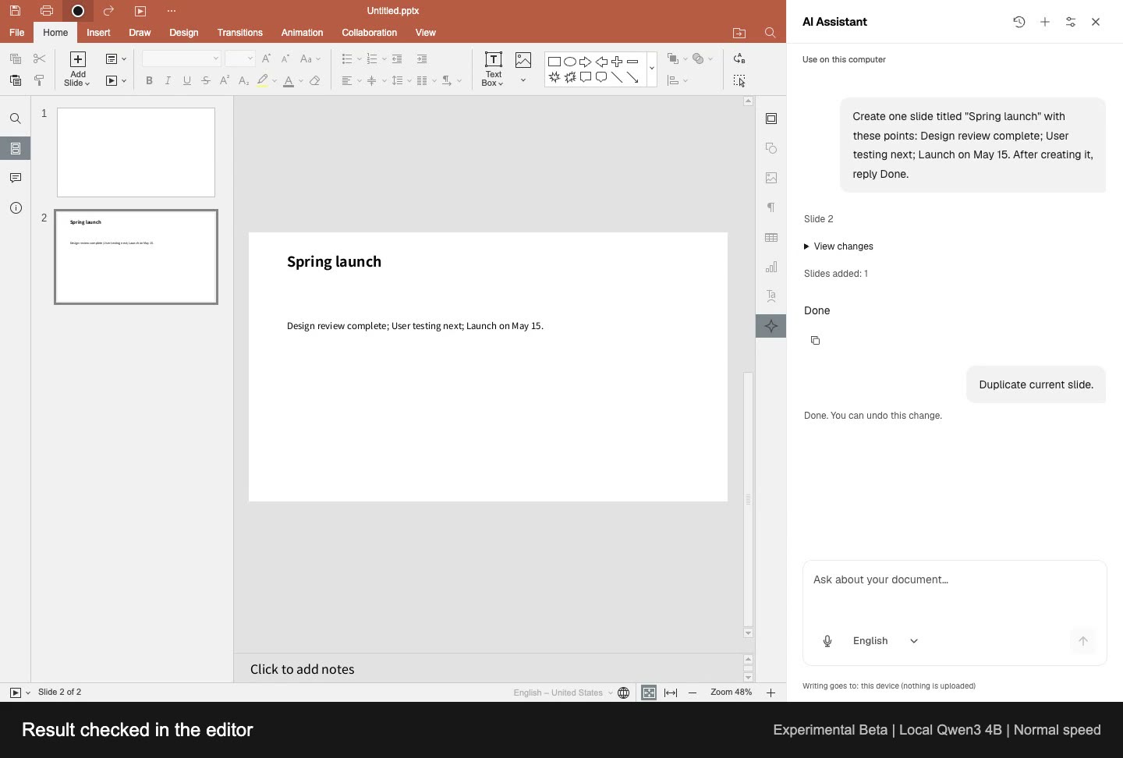The width and height of the screenshot is (1123, 758).
Task: Pick the ellipse shape in the gallery
Action: 570,62
